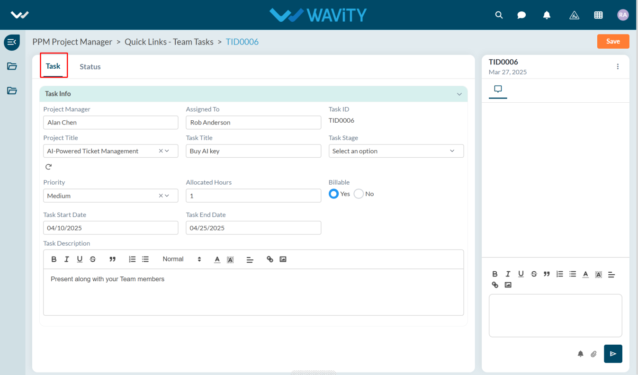Click the Wavity checkmark logo at top left
The width and height of the screenshot is (638, 375).
tap(20, 15)
